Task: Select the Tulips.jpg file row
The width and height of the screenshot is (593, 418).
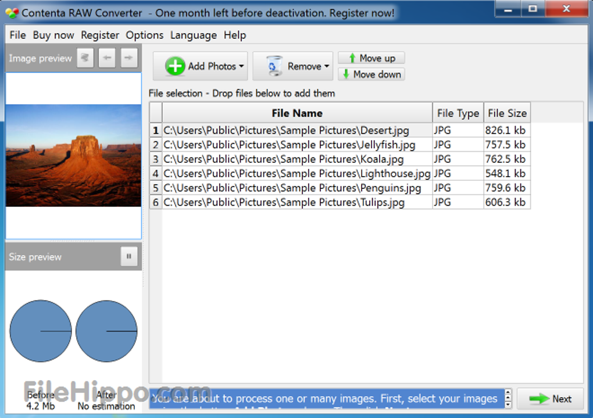Action: coord(340,202)
